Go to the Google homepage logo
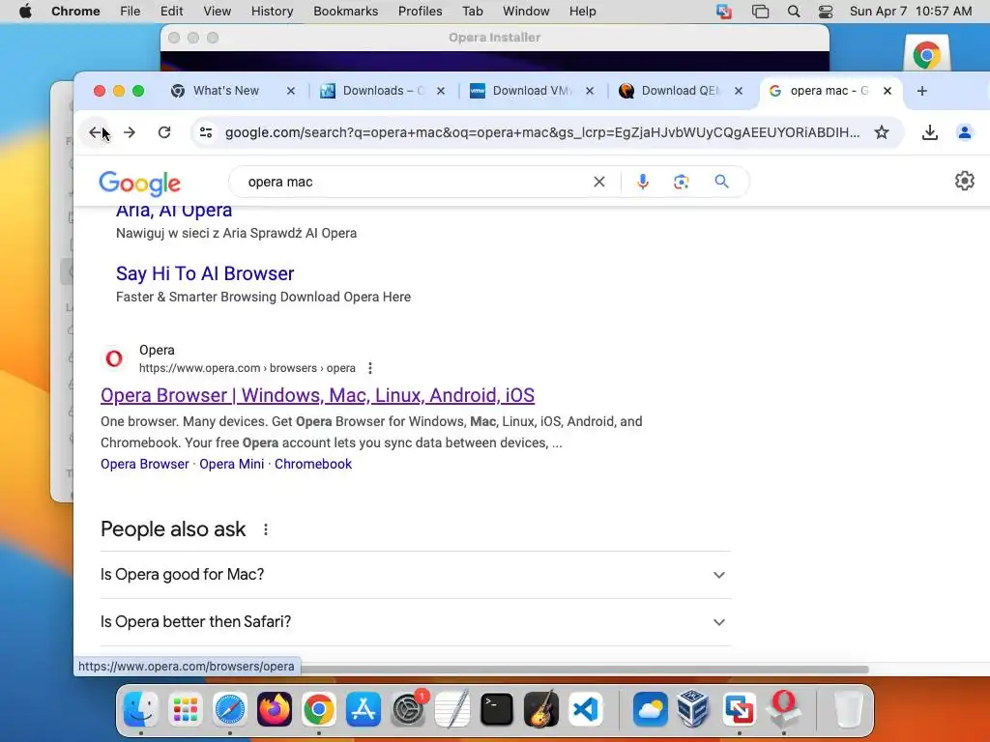 click(x=139, y=183)
